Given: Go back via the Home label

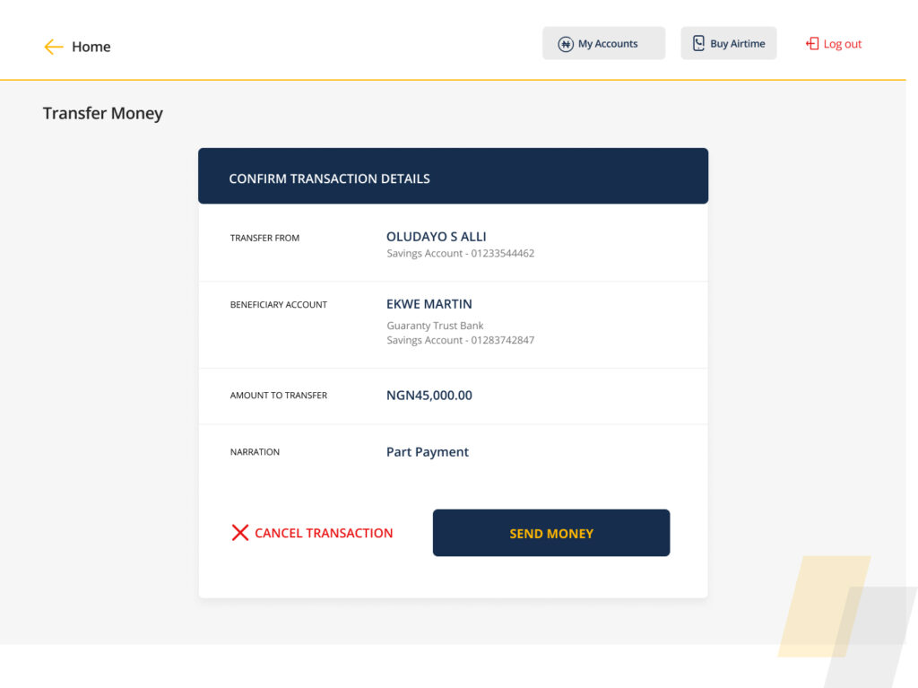Looking at the screenshot, I should pyautogui.click(x=91, y=47).
